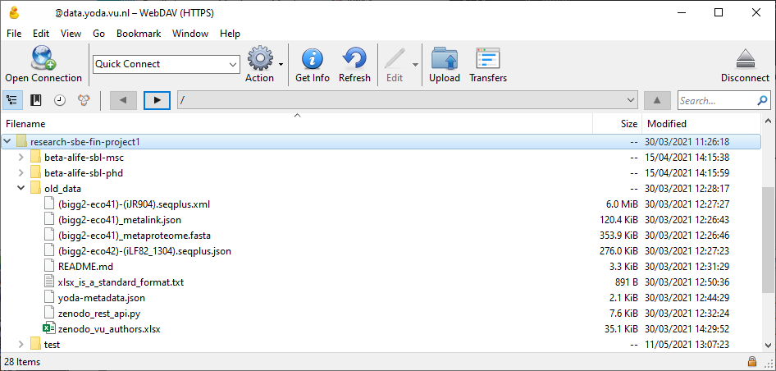Toggle the browser outline view

click(12, 100)
